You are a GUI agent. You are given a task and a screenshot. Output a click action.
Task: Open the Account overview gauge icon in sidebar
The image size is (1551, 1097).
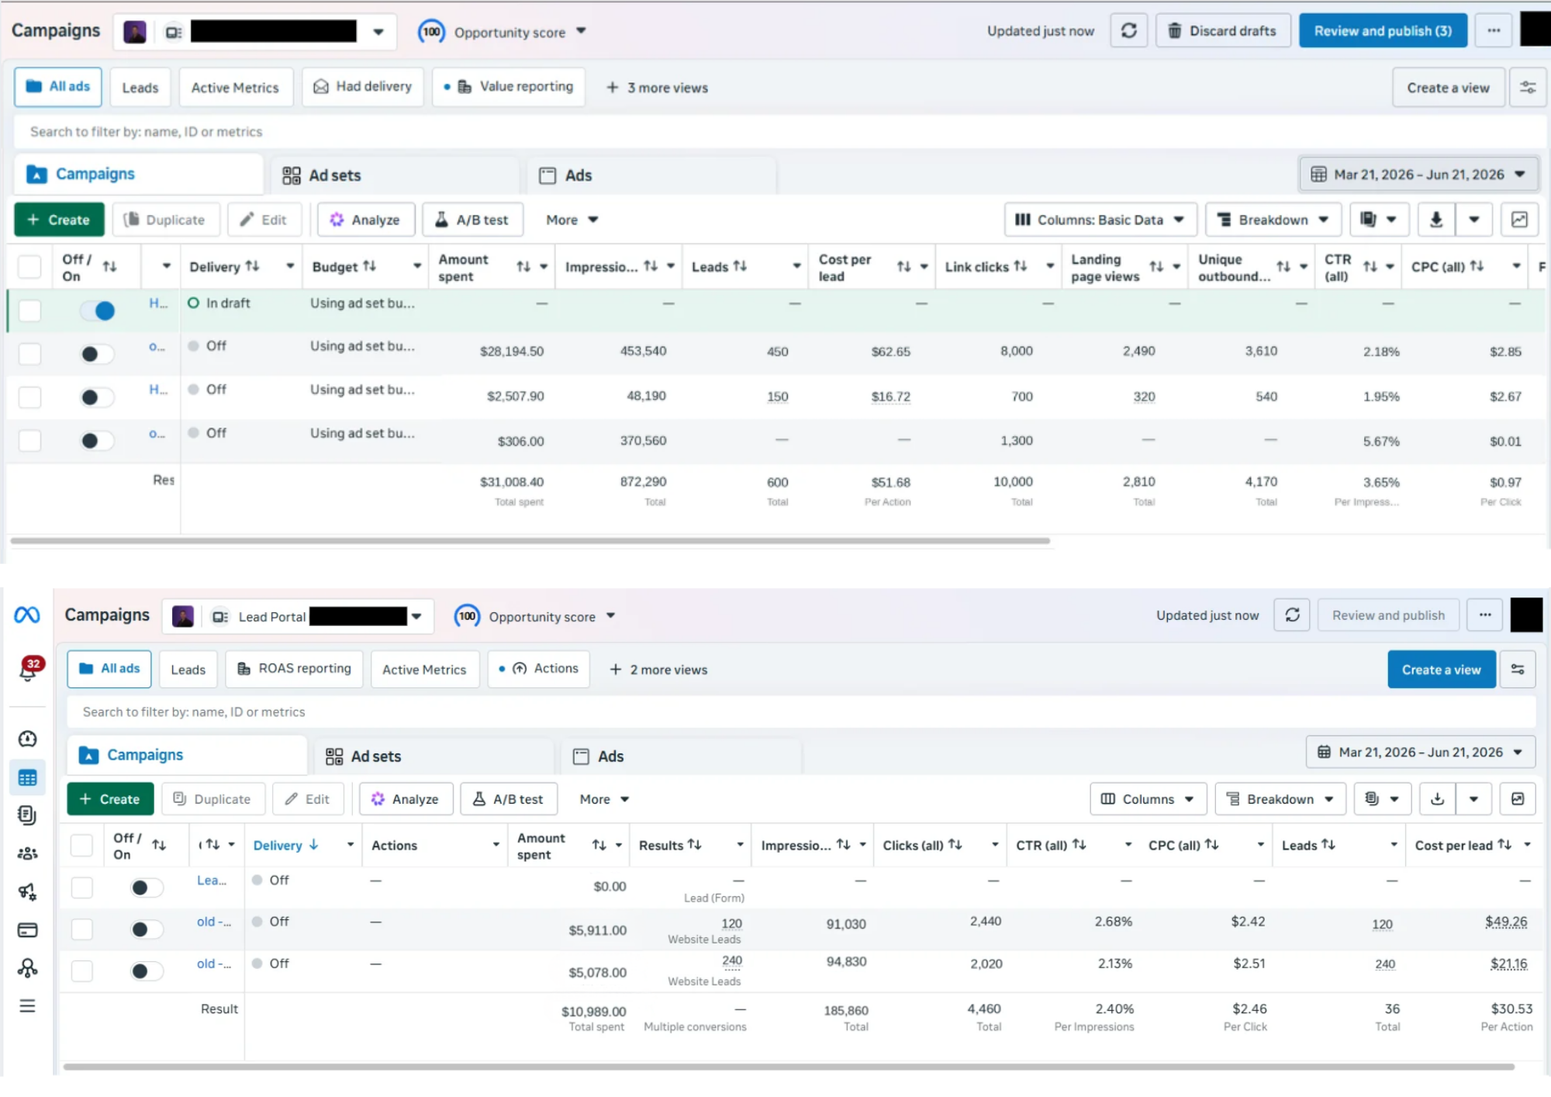click(x=27, y=739)
